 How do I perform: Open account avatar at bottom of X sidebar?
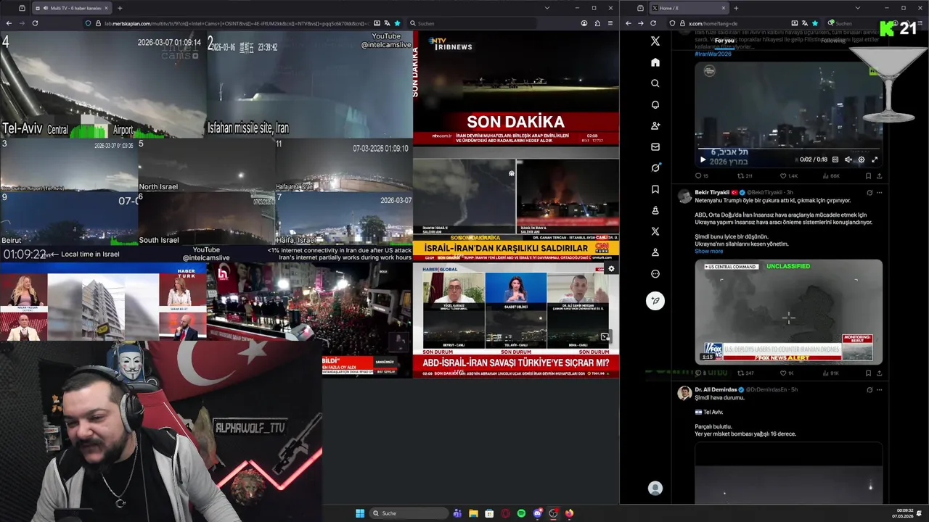click(x=655, y=489)
